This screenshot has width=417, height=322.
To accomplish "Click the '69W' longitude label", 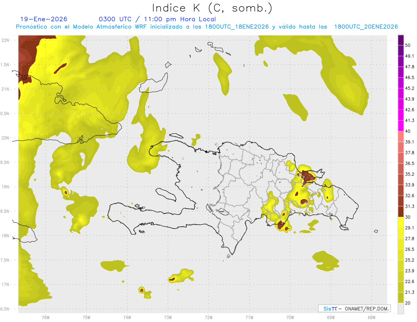I will [x=331, y=317].
